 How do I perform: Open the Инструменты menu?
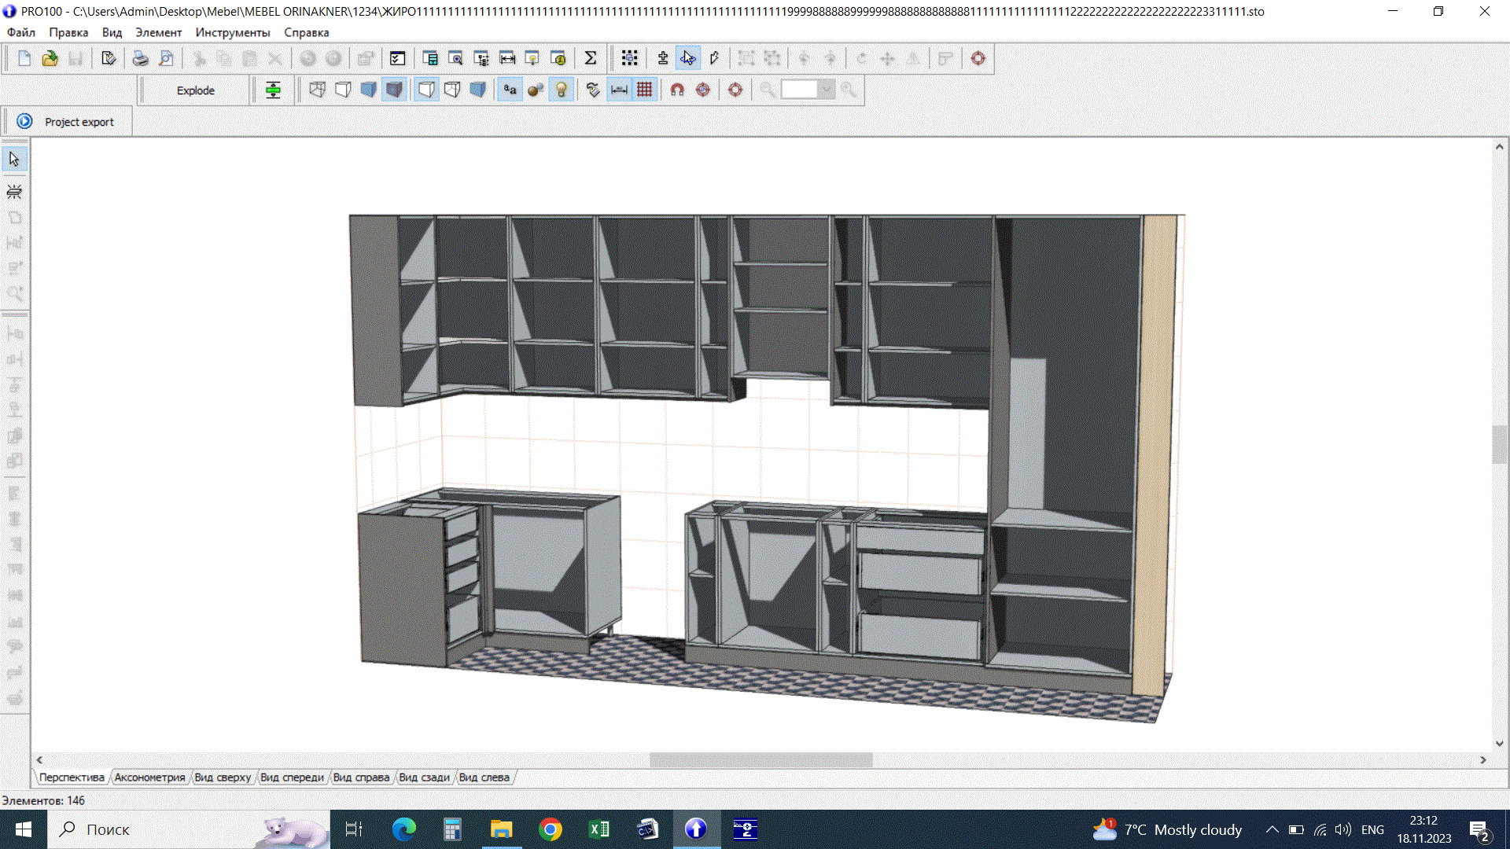click(x=233, y=32)
